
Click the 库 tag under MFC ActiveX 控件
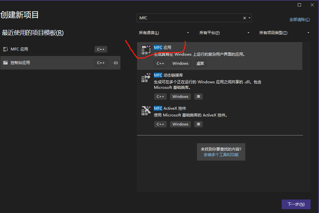pyautogui.click(x=198, y=124)
